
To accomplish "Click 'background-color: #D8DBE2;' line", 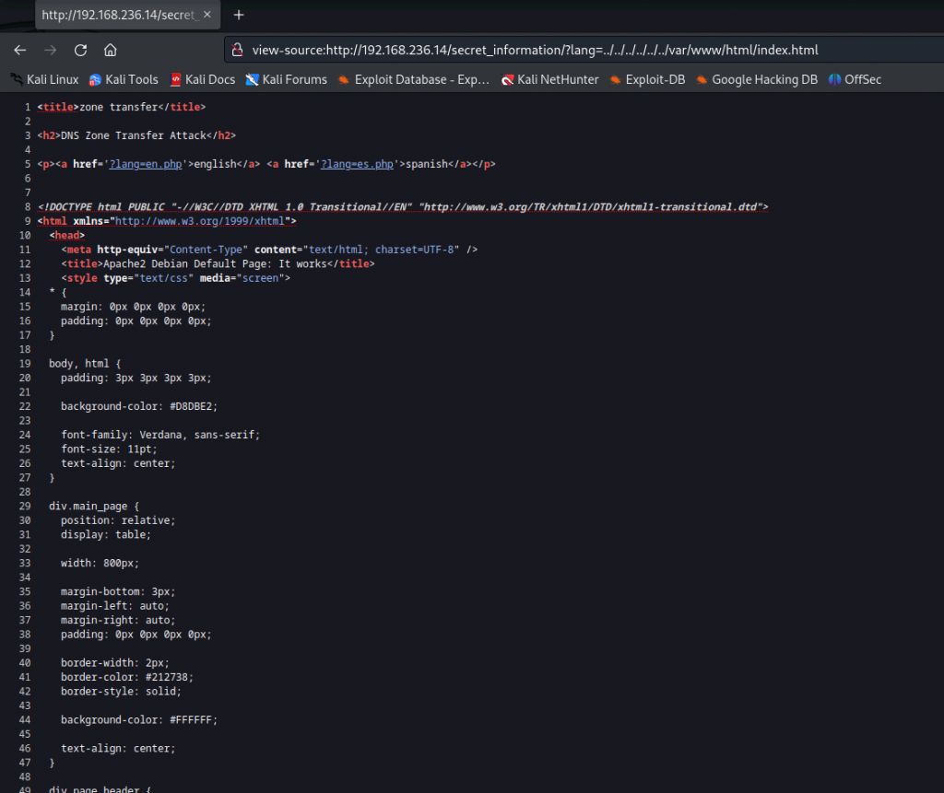I will click(x=139, y=406).
